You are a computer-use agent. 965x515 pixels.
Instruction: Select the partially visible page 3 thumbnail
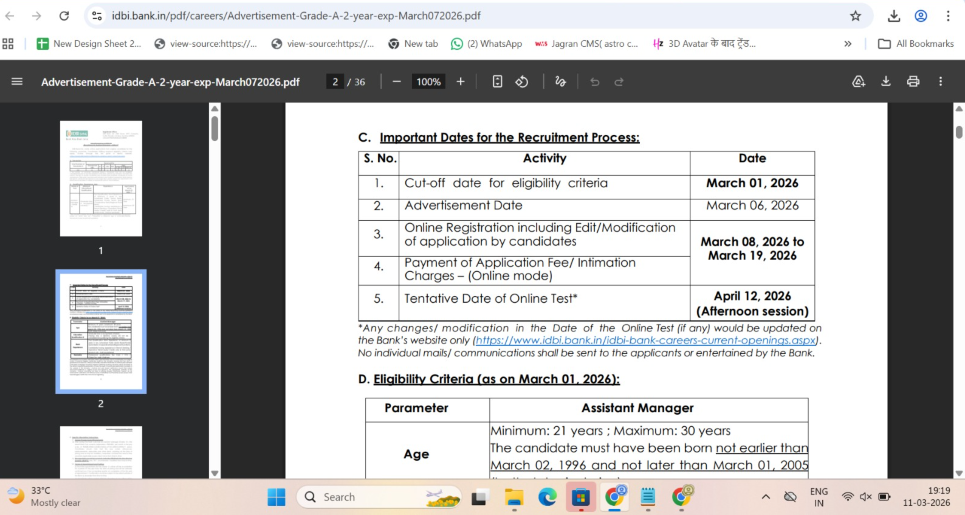(101, 452)
